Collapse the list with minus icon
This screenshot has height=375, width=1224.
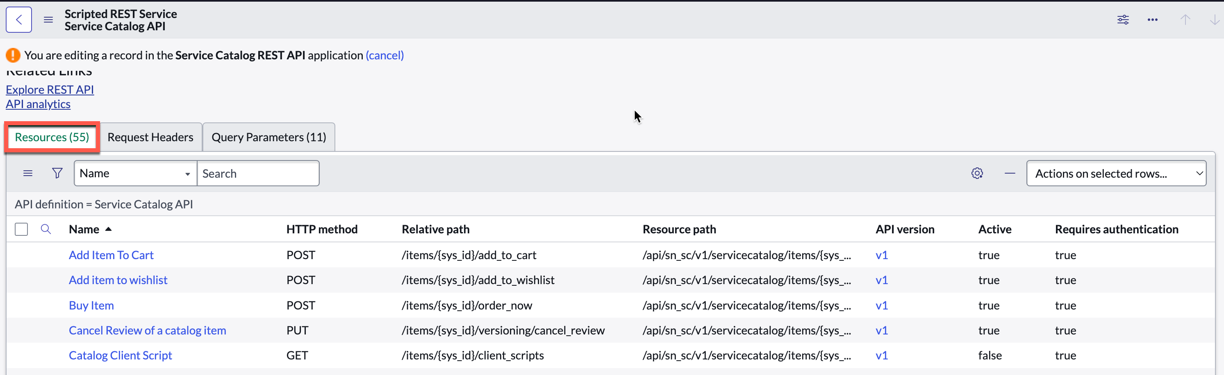(x=1010, y=173)
